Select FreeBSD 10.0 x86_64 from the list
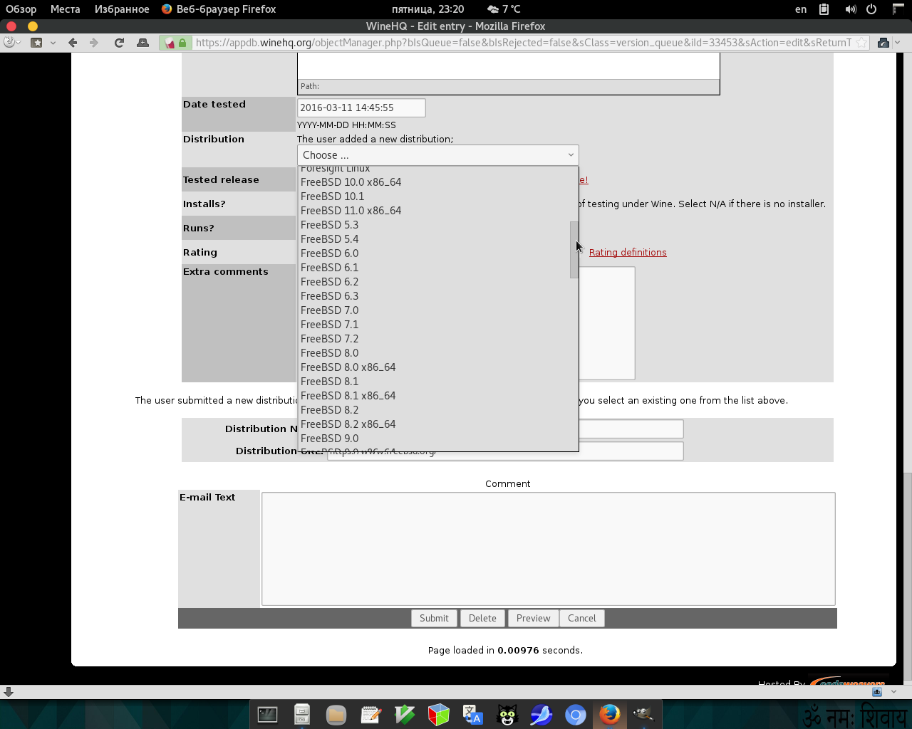Viewport: 912px width, 729px height. (433, 182)
